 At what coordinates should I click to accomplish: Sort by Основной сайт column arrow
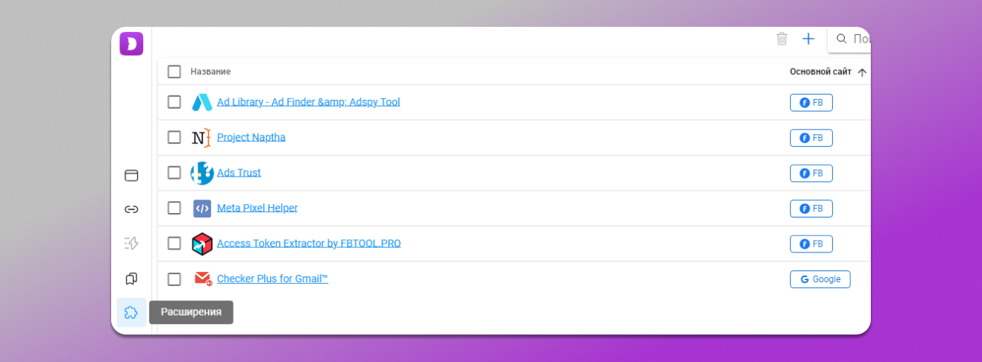[862, 72]
